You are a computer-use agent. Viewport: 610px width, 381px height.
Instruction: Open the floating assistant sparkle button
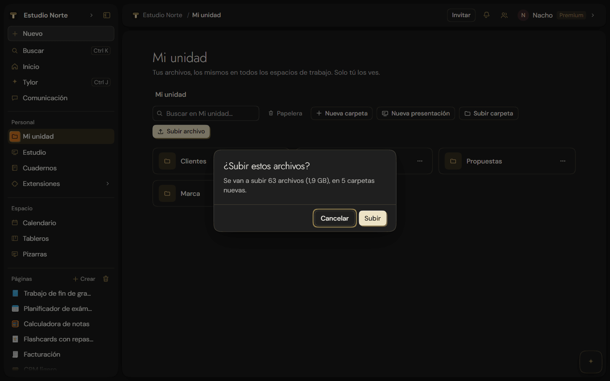coord(591,362)
